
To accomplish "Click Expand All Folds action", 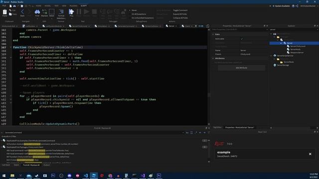I will point(180,14).
